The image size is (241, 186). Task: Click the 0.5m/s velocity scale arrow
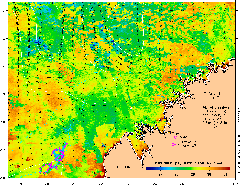tap(212, 127)
